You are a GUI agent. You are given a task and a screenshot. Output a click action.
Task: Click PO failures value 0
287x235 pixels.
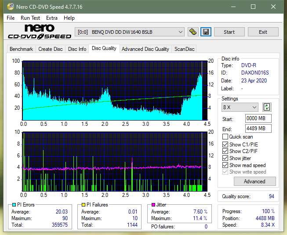click(x=206, y=227)
